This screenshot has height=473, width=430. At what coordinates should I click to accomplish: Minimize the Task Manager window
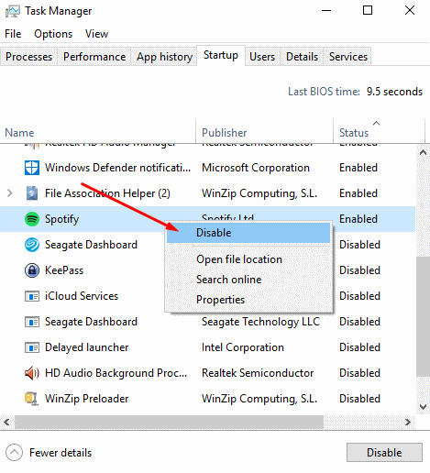pos(326,11)
